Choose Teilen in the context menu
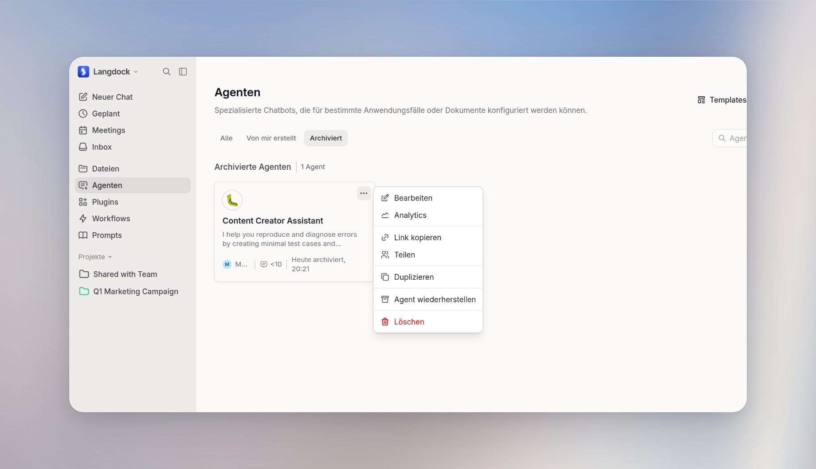The height and width of the screenshot is (469, 816). [x=428, y=255]
